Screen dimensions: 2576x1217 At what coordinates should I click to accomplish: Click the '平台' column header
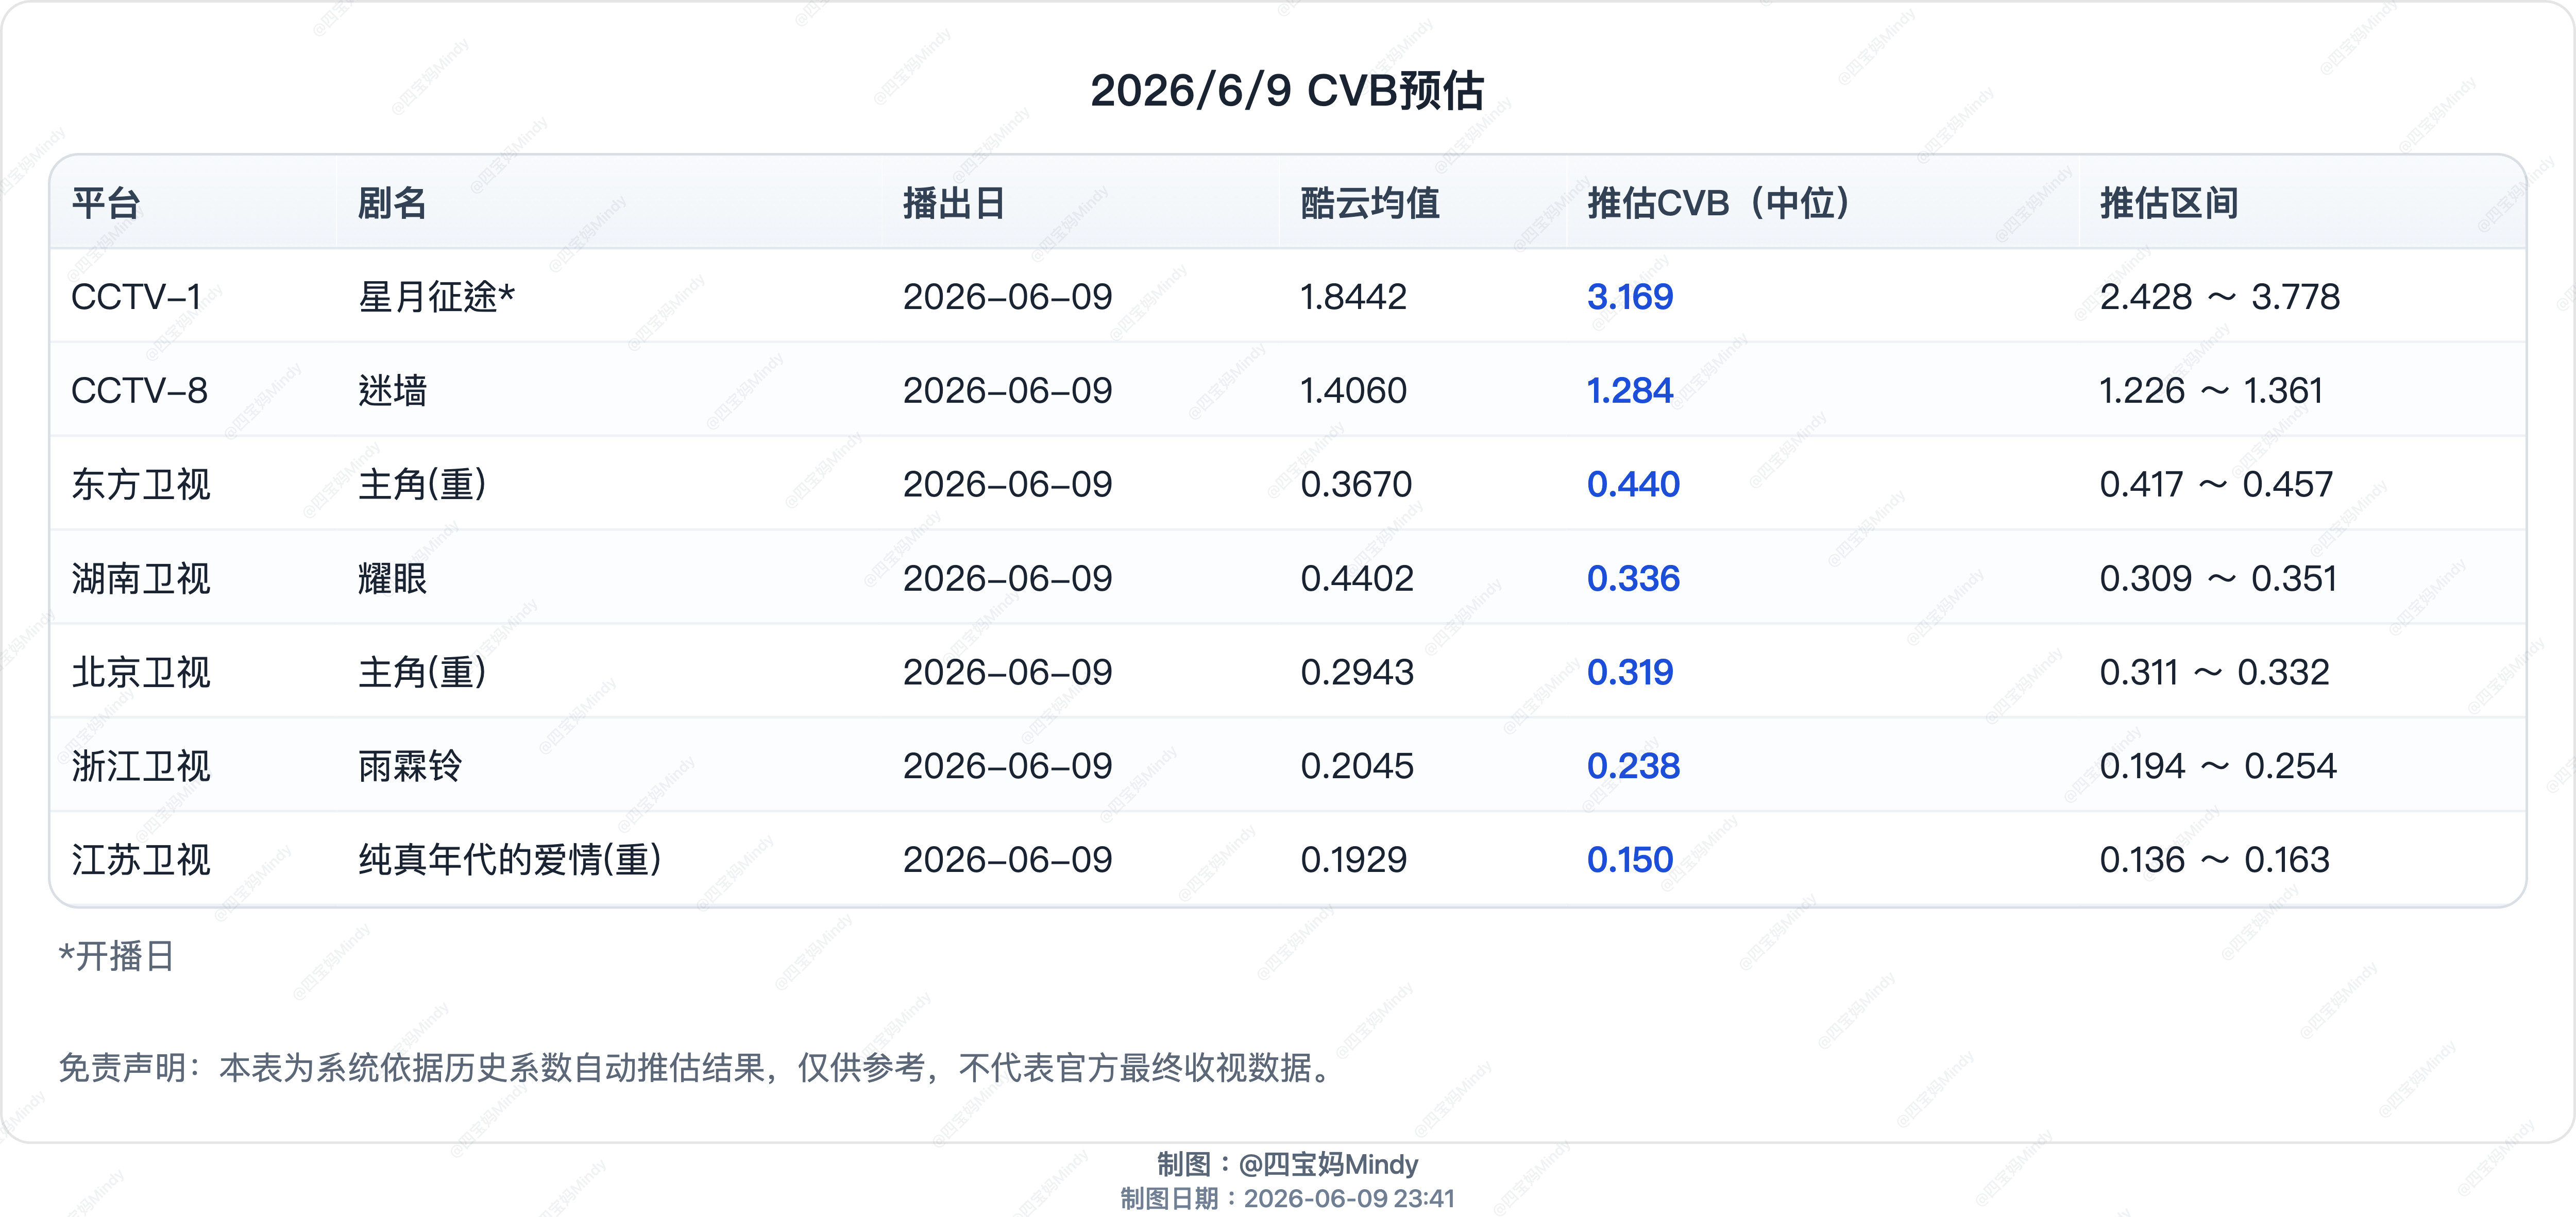106,203
